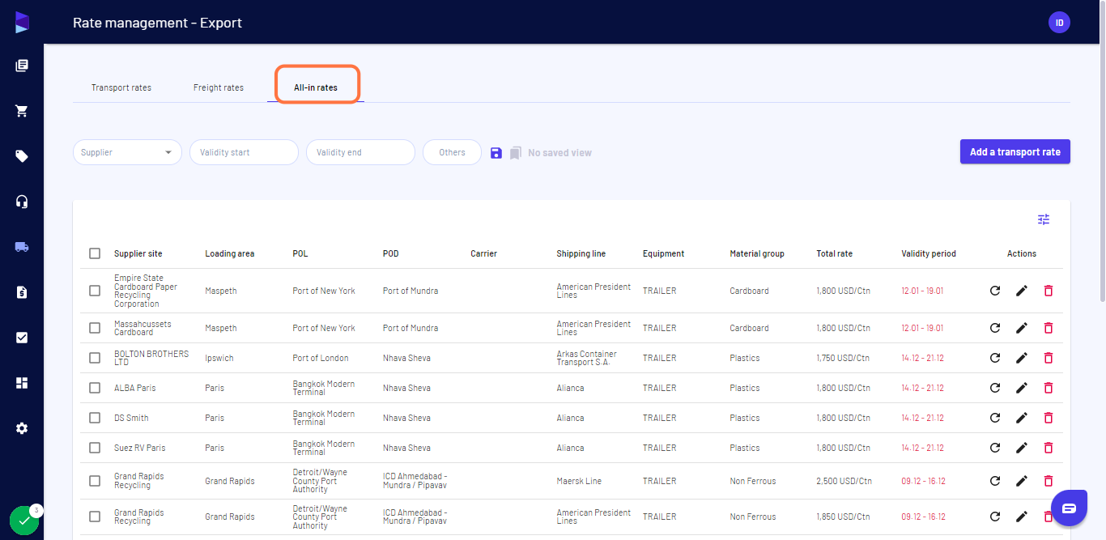Open the settings gear sidebar icon

click(22, 428)
